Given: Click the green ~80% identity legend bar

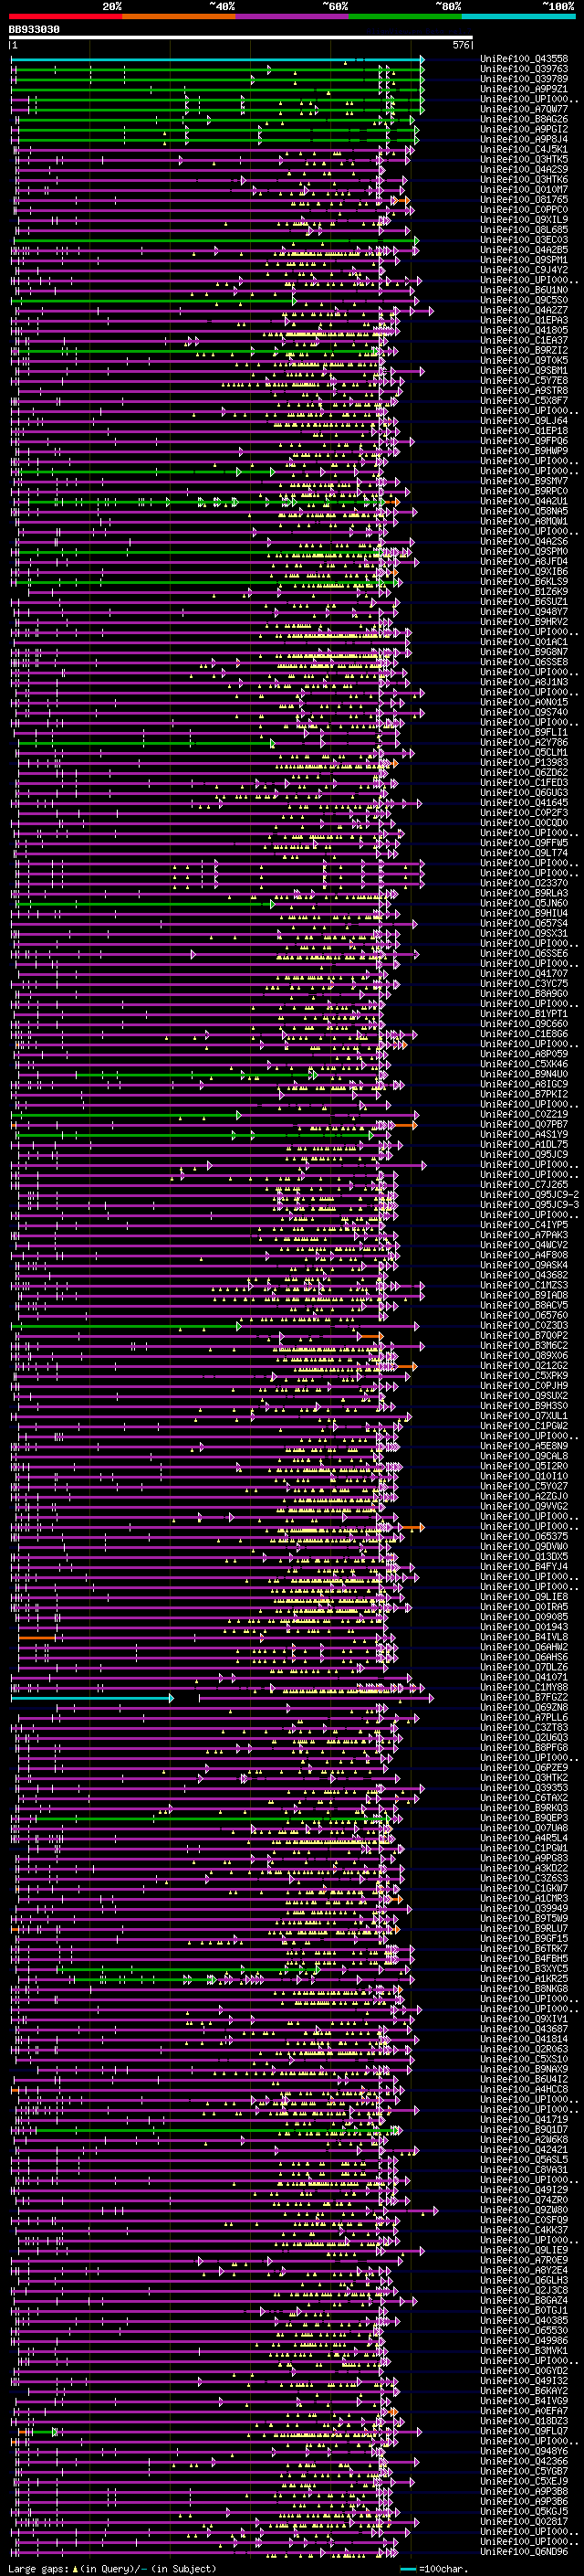Looking at the screenshot, I should click(x=405, y=16).
